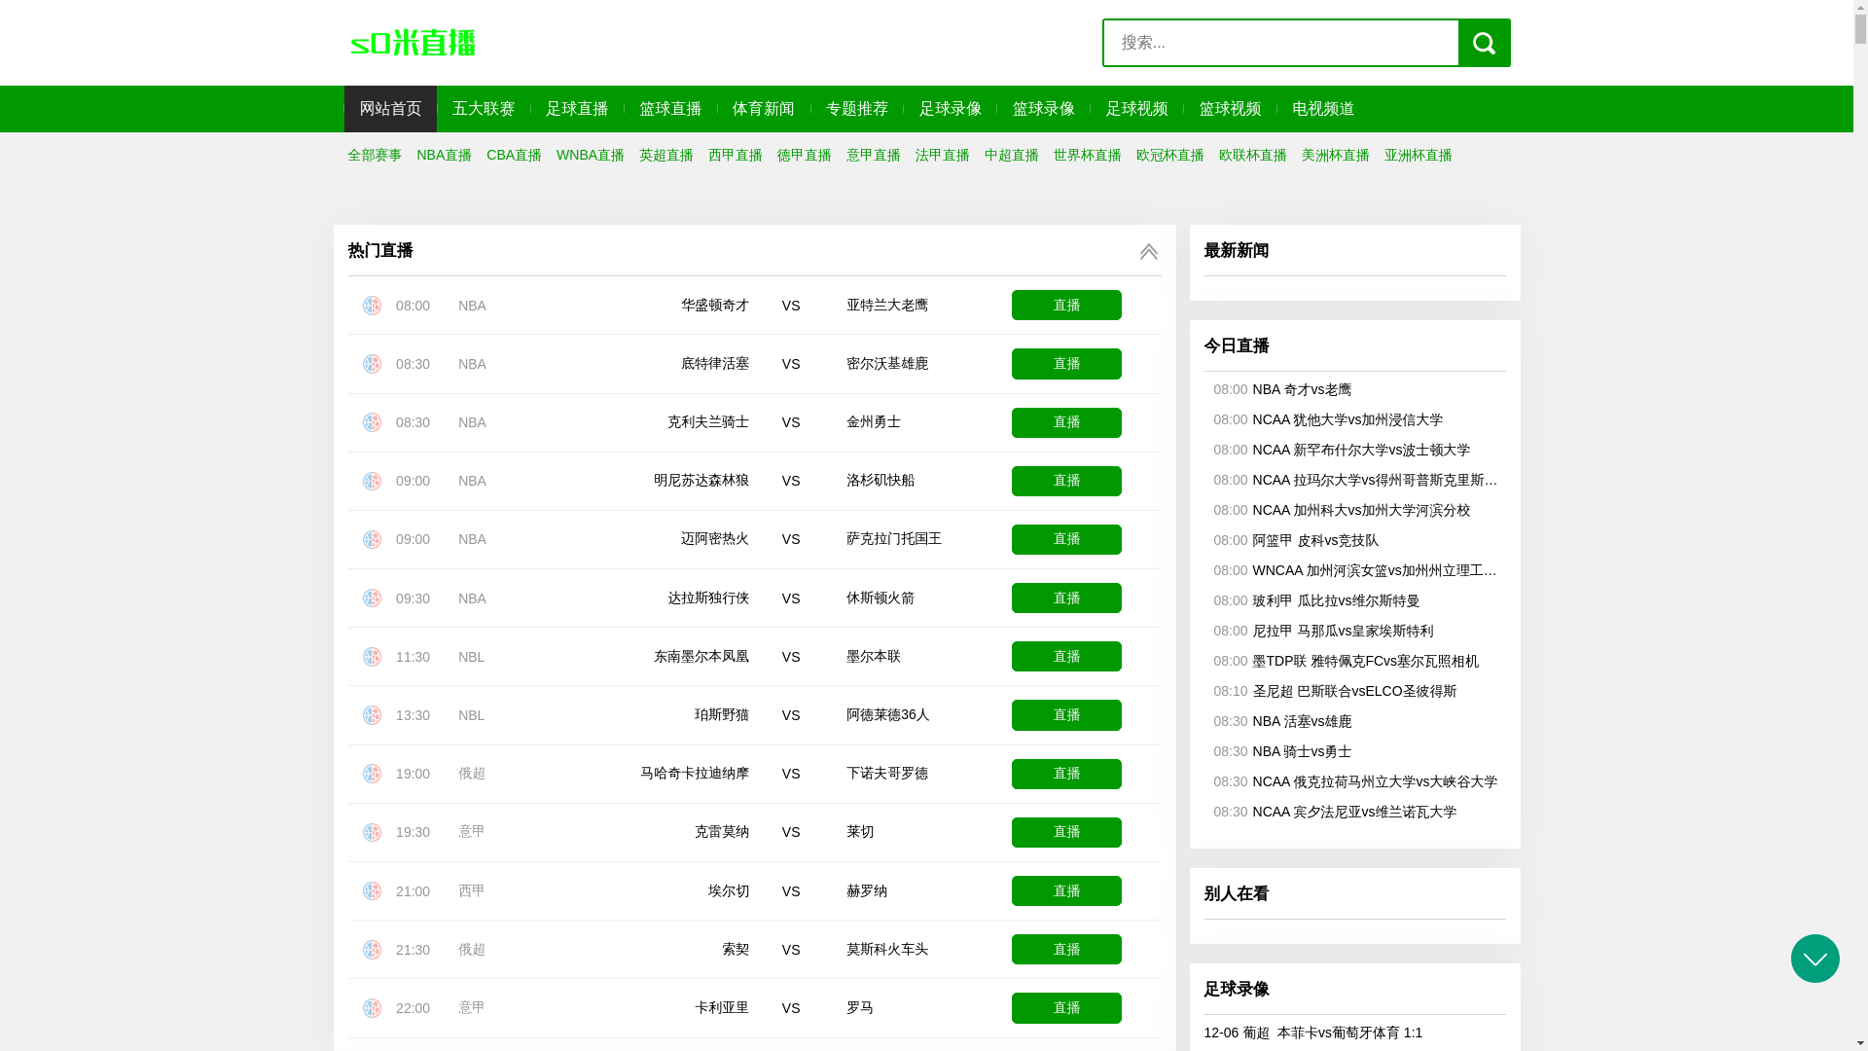
Task: Click the 全部赛事 link
Action: pyautogui.click(x=375, y=156)
